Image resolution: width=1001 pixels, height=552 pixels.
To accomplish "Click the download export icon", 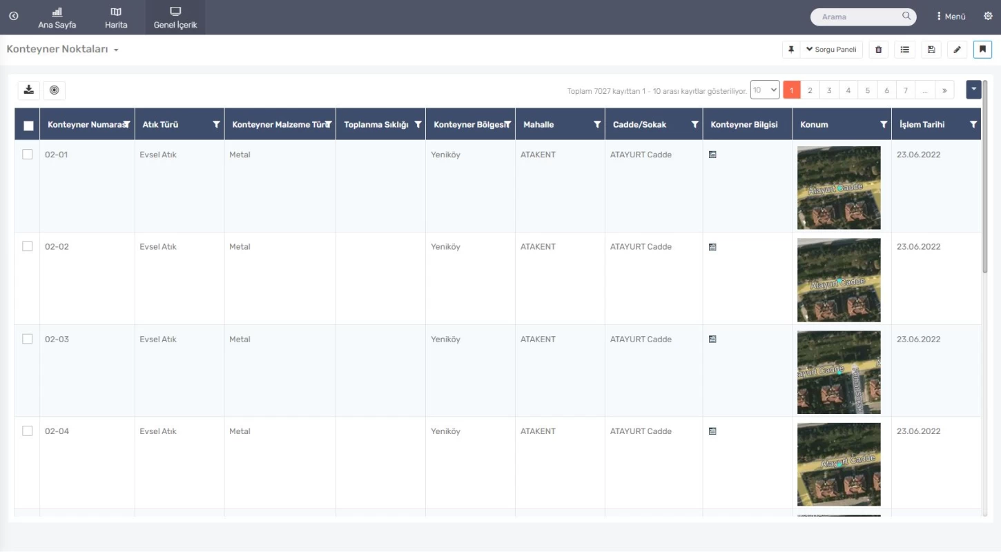I will click(x=28, y=90).
